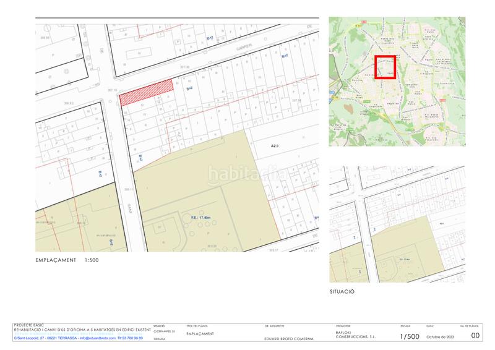
Task: Click the plan number 00
Action: (475, 336)
